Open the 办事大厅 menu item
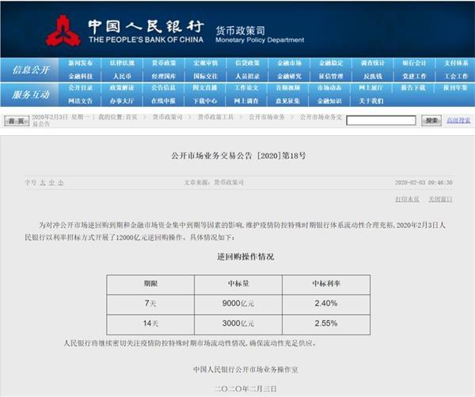 (x=122, y=100)
